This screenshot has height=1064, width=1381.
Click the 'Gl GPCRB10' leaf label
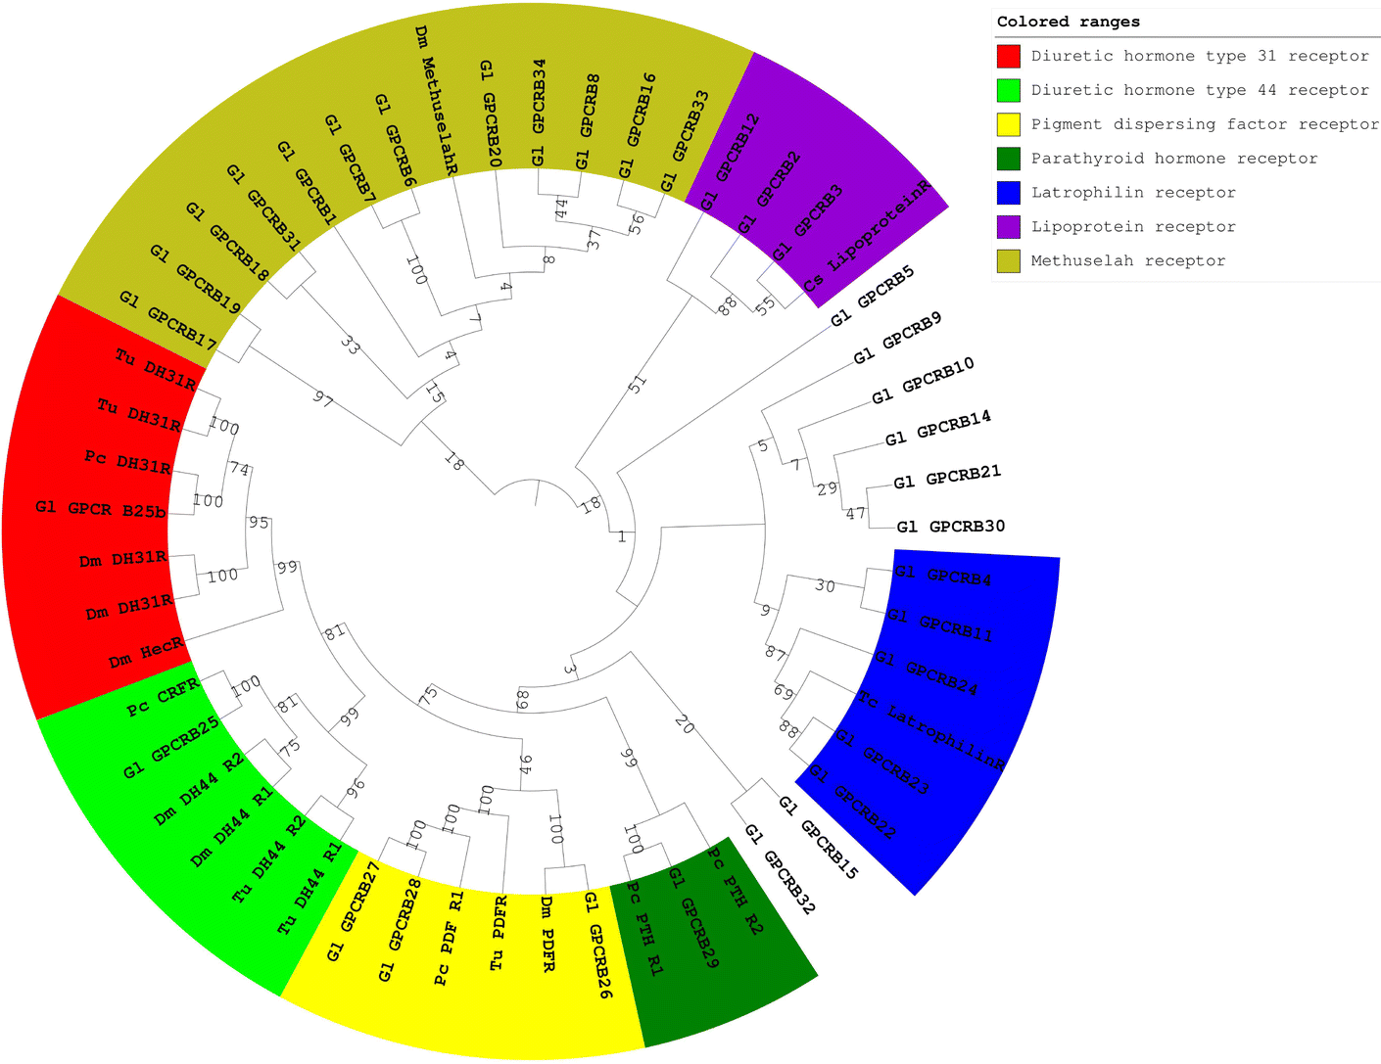(923, 381)
